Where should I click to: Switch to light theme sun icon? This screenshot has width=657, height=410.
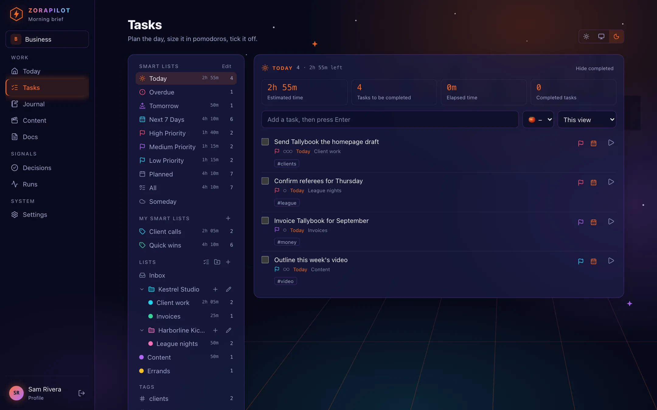pyautogui.click(x=586, y=36)
